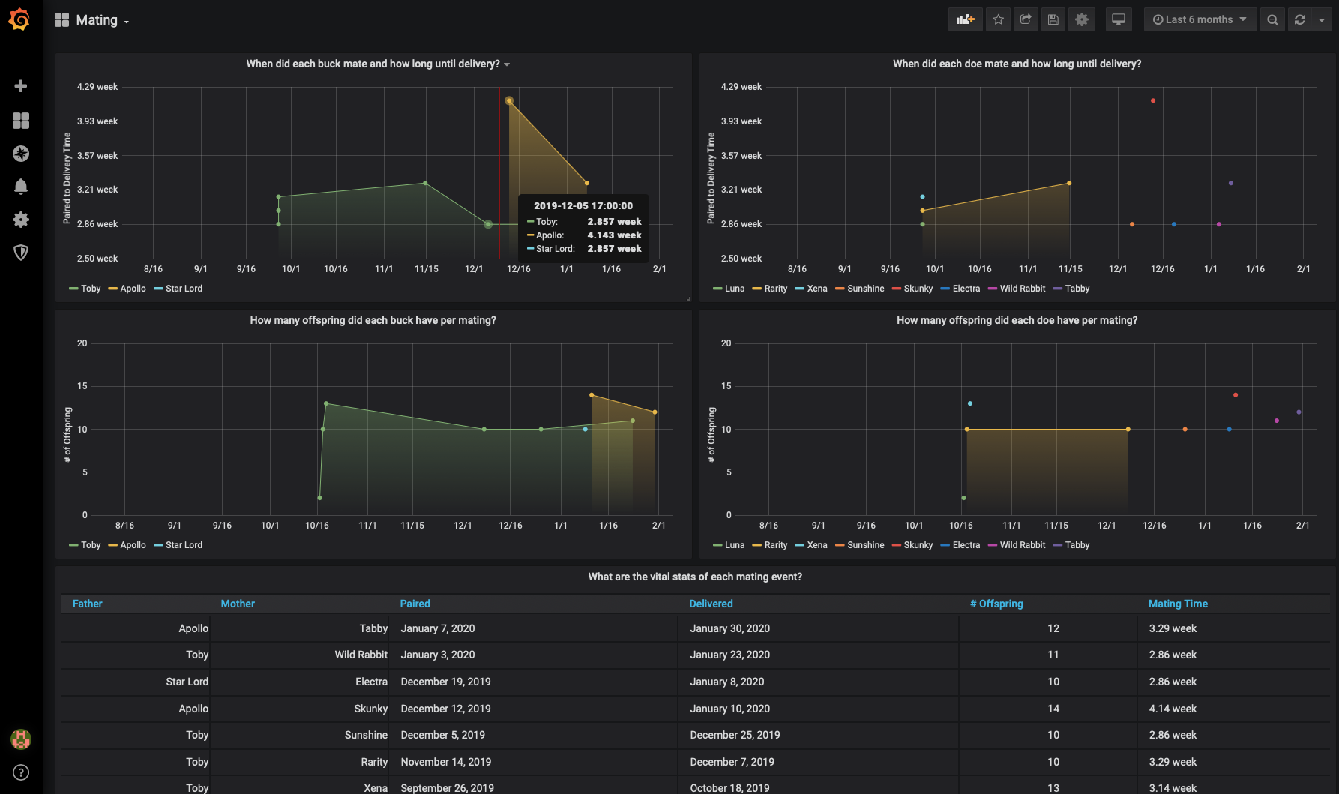Open the offspring per buck panel title
Viewport: 1339px width, 794px height.
tap(373, 320)
